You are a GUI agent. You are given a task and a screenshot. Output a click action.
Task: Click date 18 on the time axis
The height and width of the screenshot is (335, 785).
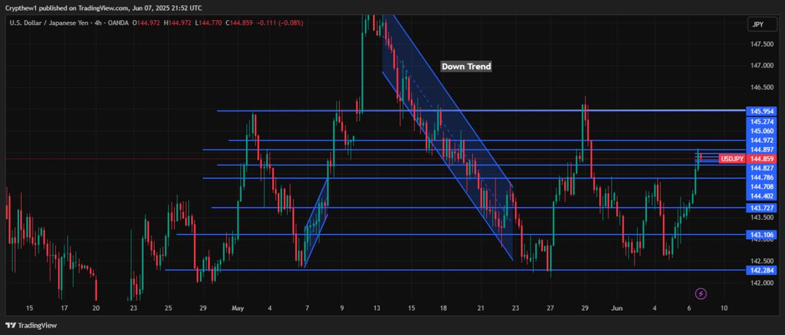pos(443,307)
